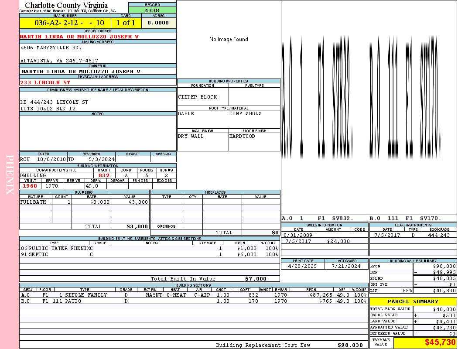Screen dimensions: 458x349
Task: Click the record number 4338
Action: [x=152, y=10]
